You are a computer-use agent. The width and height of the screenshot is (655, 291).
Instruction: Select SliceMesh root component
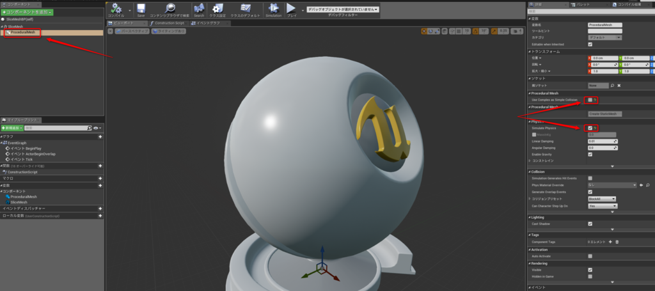[15, 26]
